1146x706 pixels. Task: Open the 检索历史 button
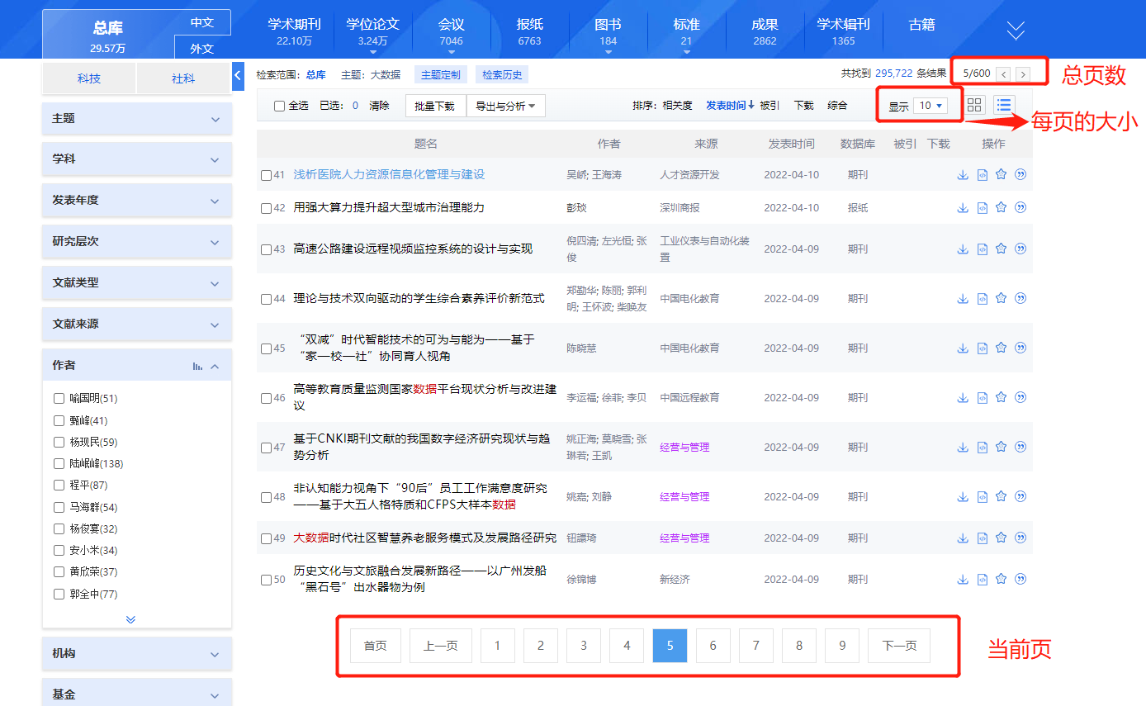(x=502, y=75)
